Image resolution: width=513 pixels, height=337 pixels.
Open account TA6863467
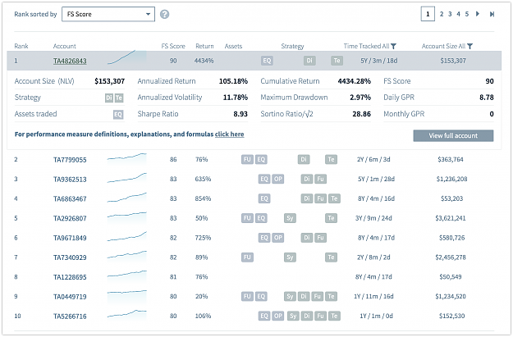70,199
